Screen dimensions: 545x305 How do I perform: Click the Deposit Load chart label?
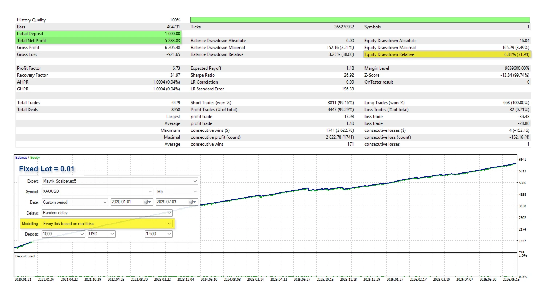coord(25,256)
